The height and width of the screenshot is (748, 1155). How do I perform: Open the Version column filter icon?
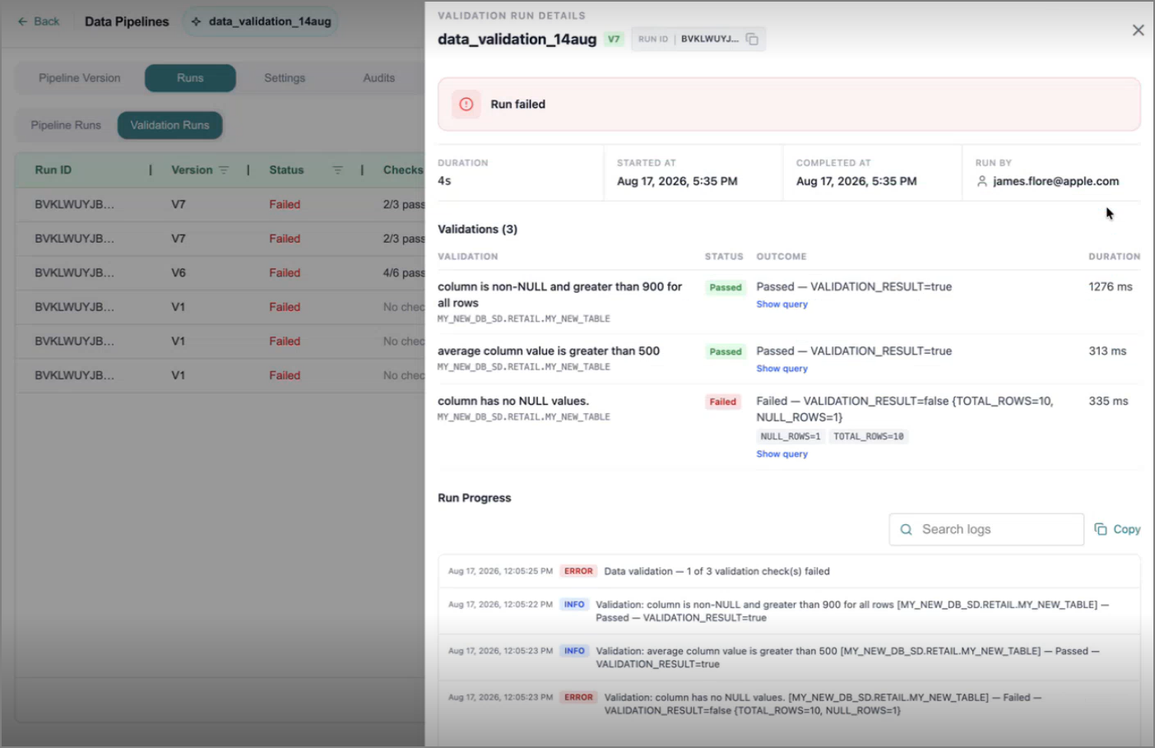click(224, 170)
